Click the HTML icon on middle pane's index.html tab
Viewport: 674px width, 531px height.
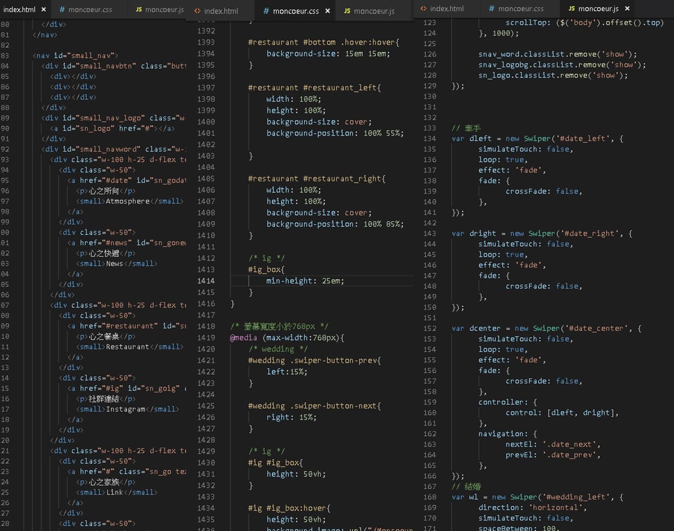(197, 11)
